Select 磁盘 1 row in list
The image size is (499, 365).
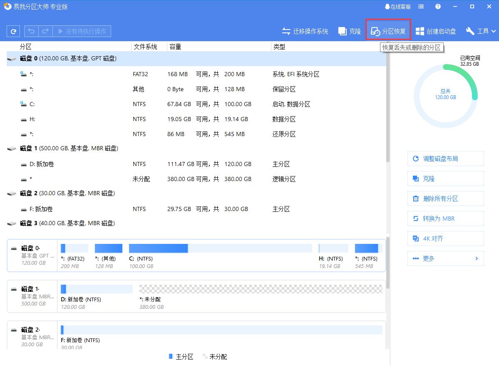(196, 148)
